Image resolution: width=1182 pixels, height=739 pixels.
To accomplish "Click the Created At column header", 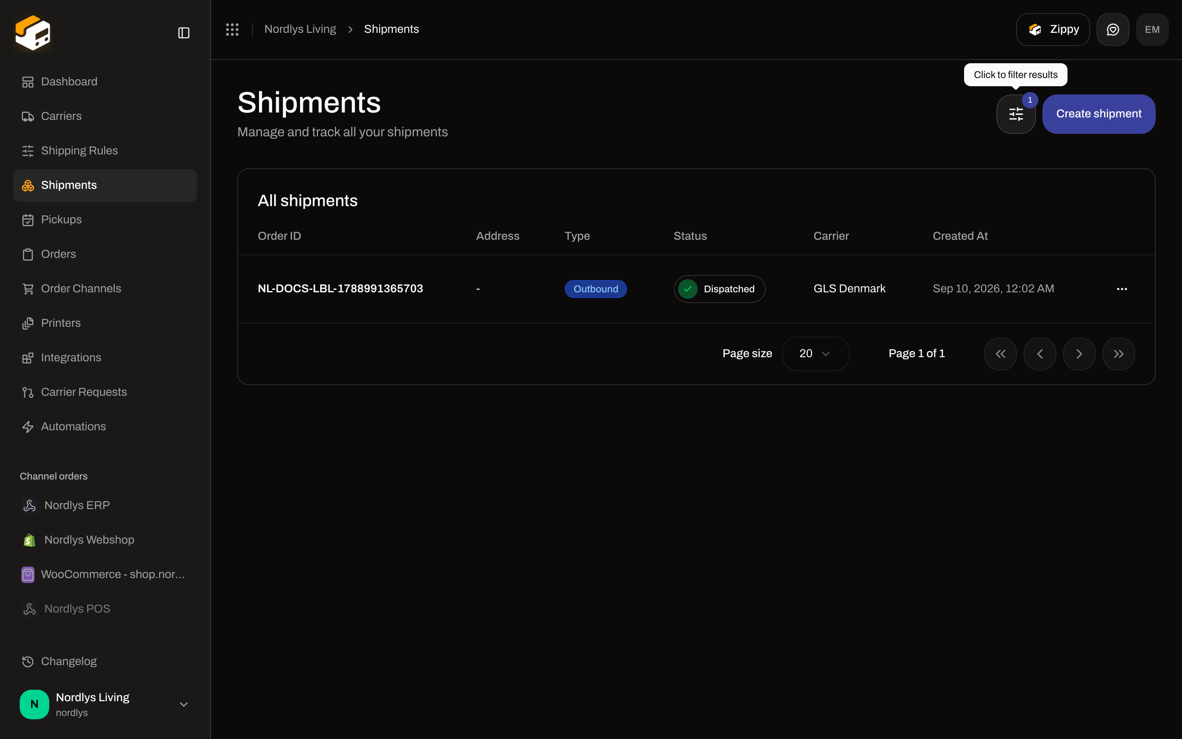I will click(960, 236).
